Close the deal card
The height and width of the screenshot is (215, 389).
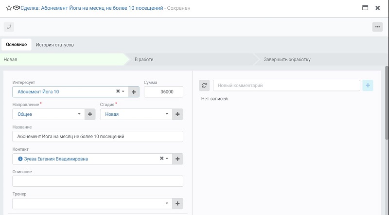(378, 8)
